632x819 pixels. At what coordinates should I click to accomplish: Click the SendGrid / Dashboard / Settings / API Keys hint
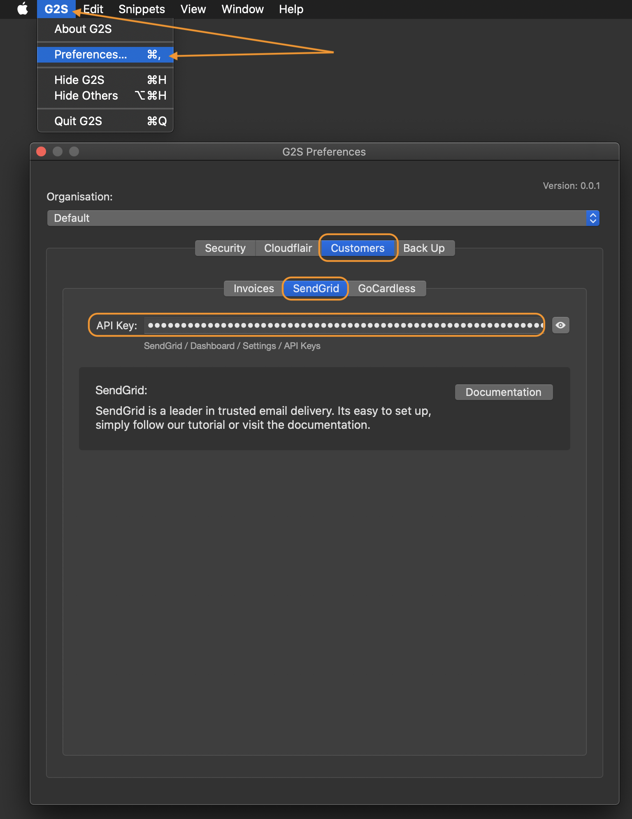pos(232,346)
